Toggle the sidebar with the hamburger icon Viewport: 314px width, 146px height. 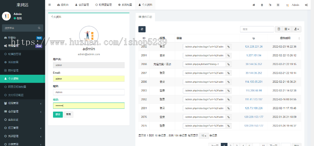(x=50, y=5)
